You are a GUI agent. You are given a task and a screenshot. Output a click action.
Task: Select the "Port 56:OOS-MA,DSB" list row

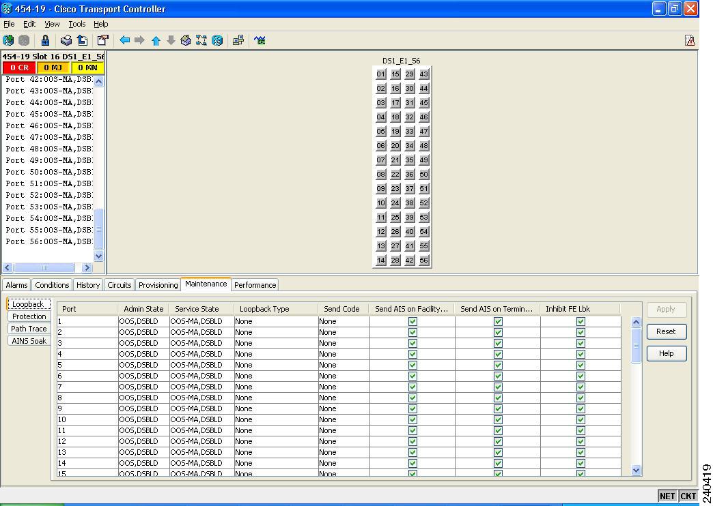point(48,241)
